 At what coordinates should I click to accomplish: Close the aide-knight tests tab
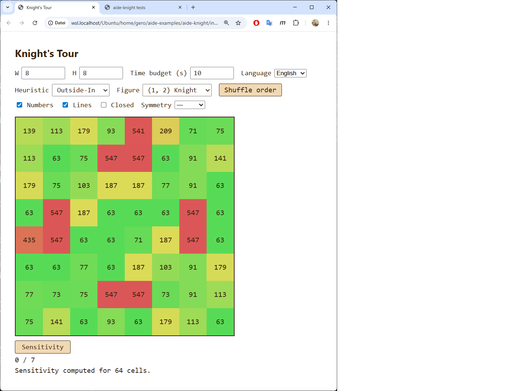click(x=180, y=7)
